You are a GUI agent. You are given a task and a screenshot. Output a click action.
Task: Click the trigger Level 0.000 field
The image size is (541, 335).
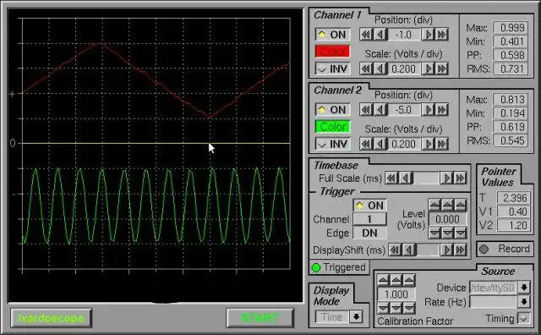(x=447, y=219)
